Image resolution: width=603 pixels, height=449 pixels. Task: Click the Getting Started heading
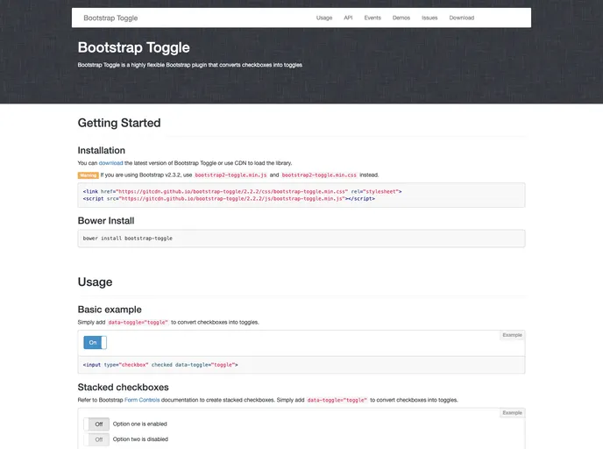point(119,123)
